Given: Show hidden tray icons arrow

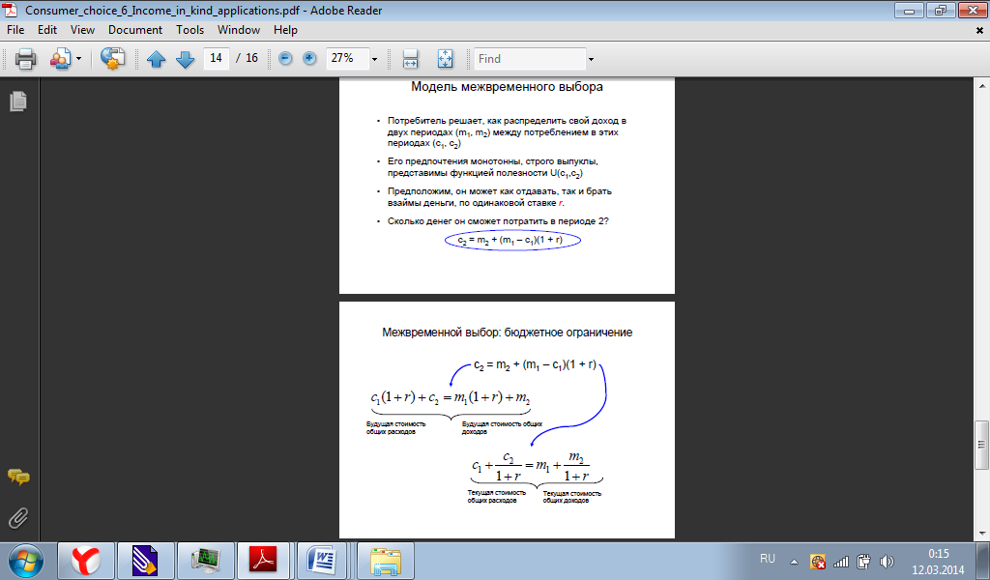Looking at the screenshot, I should click(x=795, y=561).
